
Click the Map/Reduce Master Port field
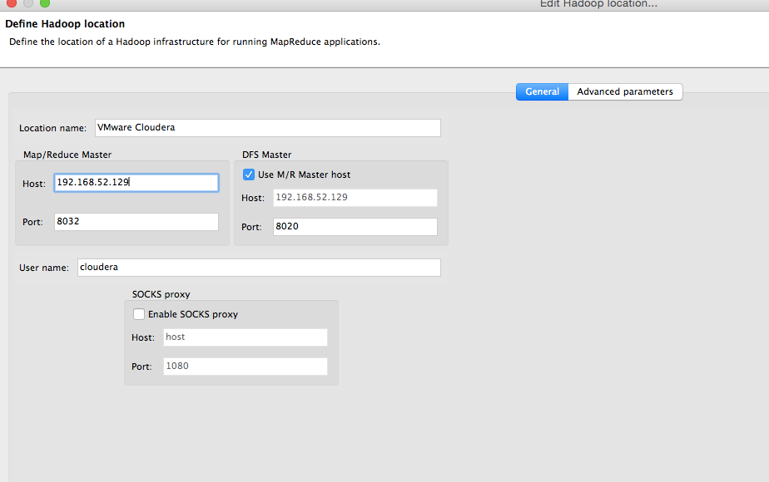136,222
